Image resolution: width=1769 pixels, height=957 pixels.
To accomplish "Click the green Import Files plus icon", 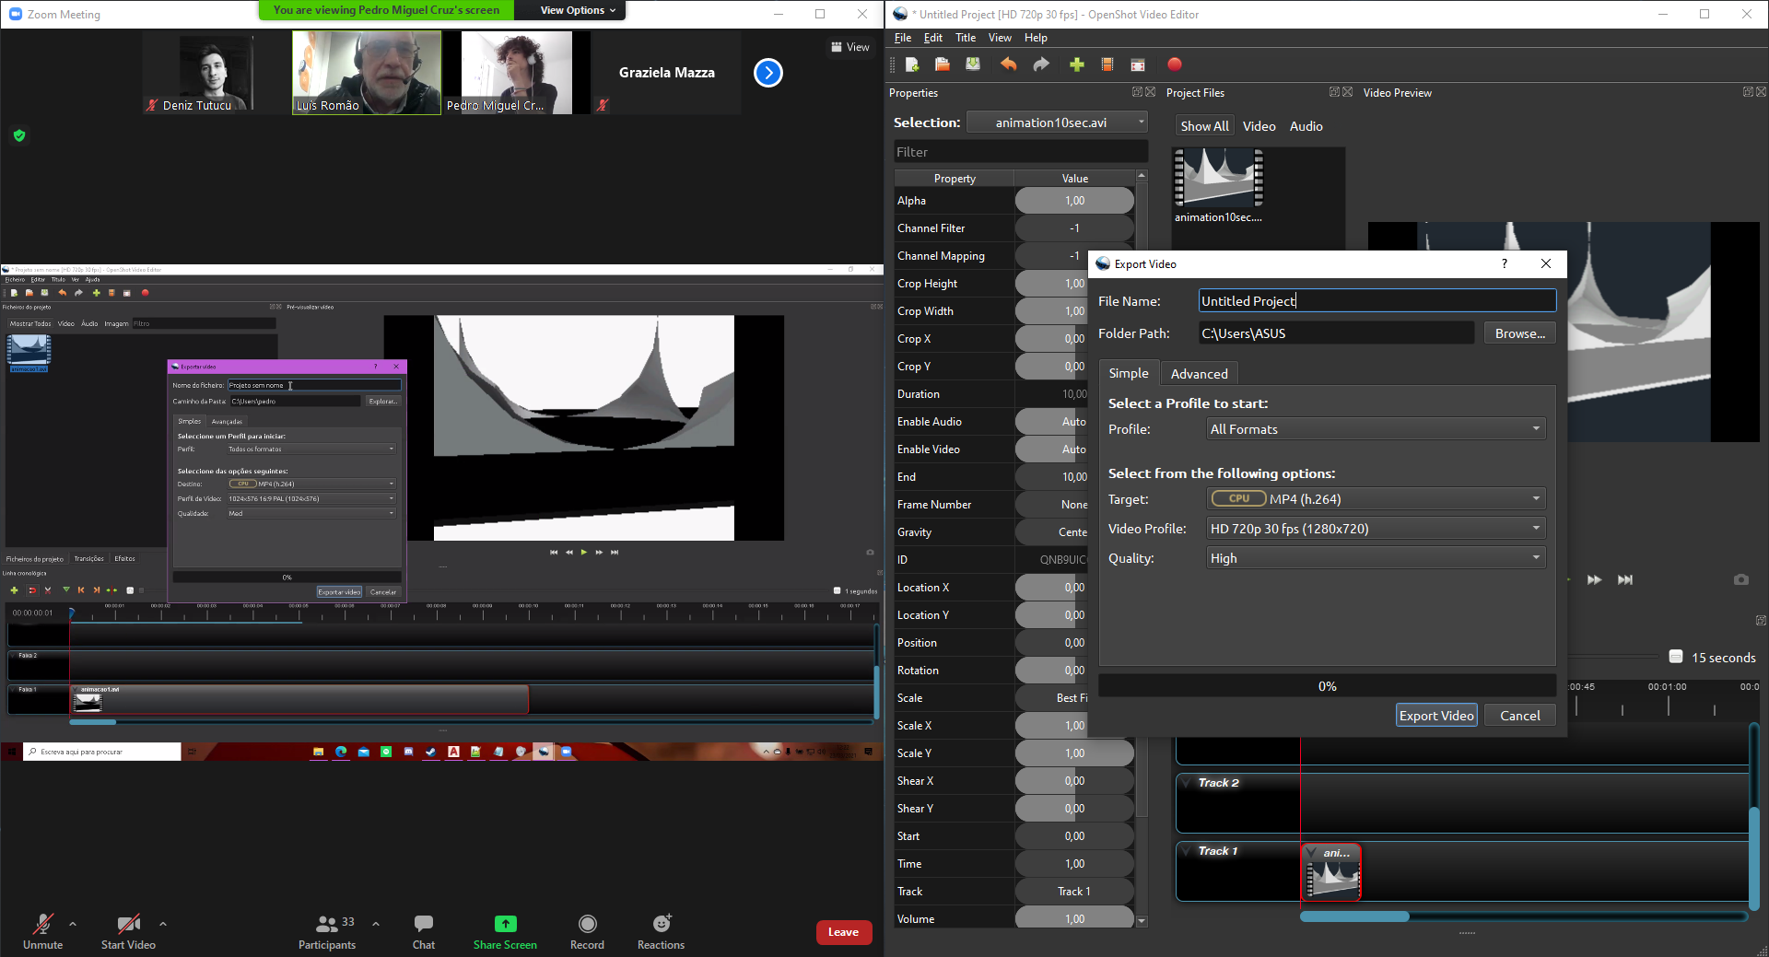I will pos(1076,64).
